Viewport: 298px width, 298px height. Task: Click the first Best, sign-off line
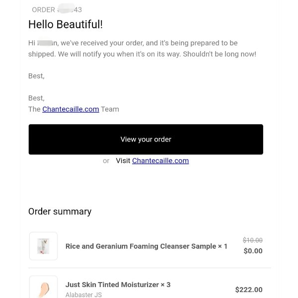pyautogui.click(x=36, y=76)
